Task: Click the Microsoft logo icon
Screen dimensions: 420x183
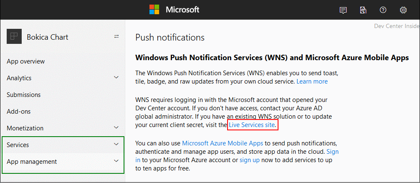Action: coord(154,10)
